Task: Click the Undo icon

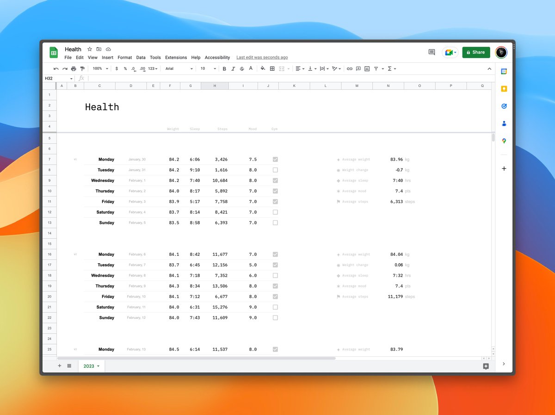Action: [x=56, y=68]
